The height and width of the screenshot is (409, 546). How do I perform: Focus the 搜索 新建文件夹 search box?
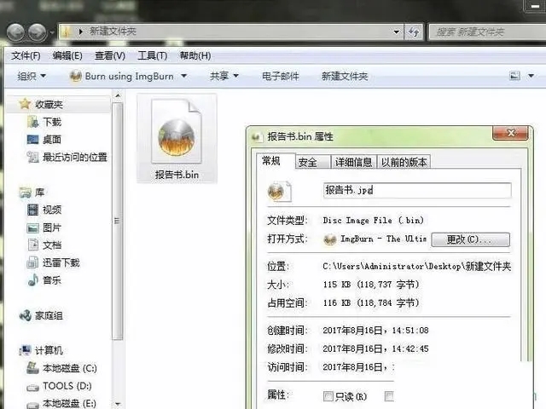pyautogui.click(x=487, y=32)
